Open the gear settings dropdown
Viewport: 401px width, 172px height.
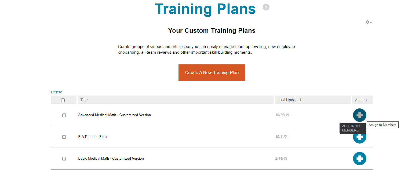click(x=368, y=22)
